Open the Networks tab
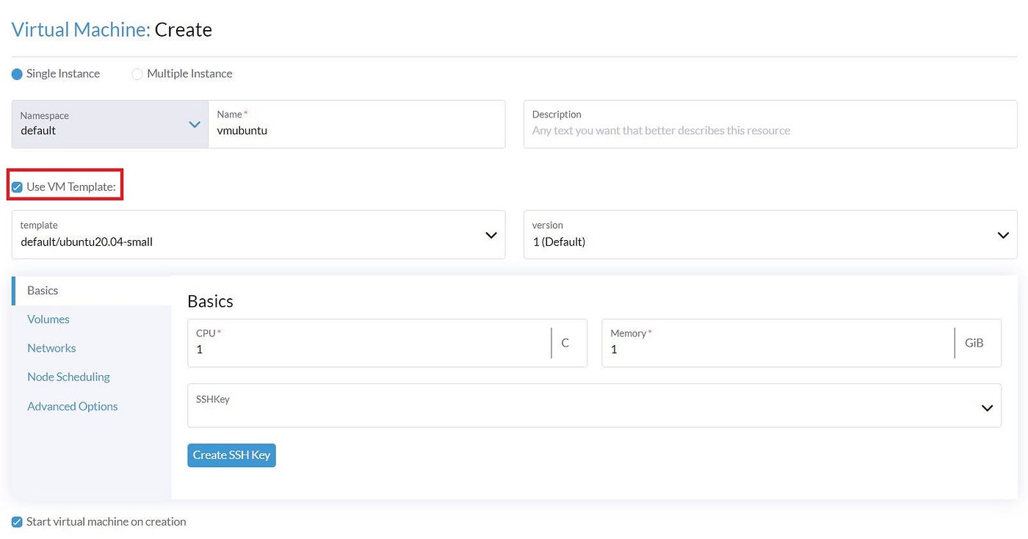This screenshot has width=1028, height=539. click(x=51, y=347)
